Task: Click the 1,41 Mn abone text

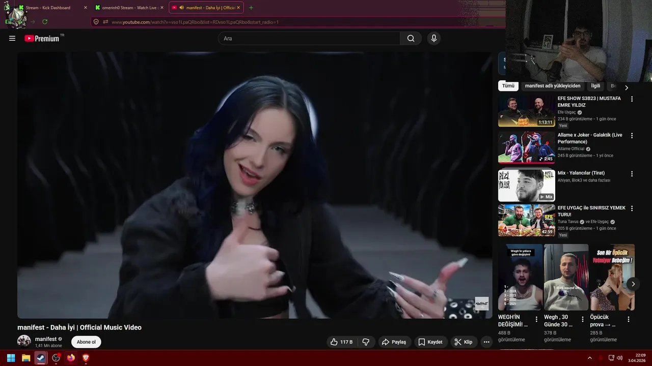Action: click(48, 346)
